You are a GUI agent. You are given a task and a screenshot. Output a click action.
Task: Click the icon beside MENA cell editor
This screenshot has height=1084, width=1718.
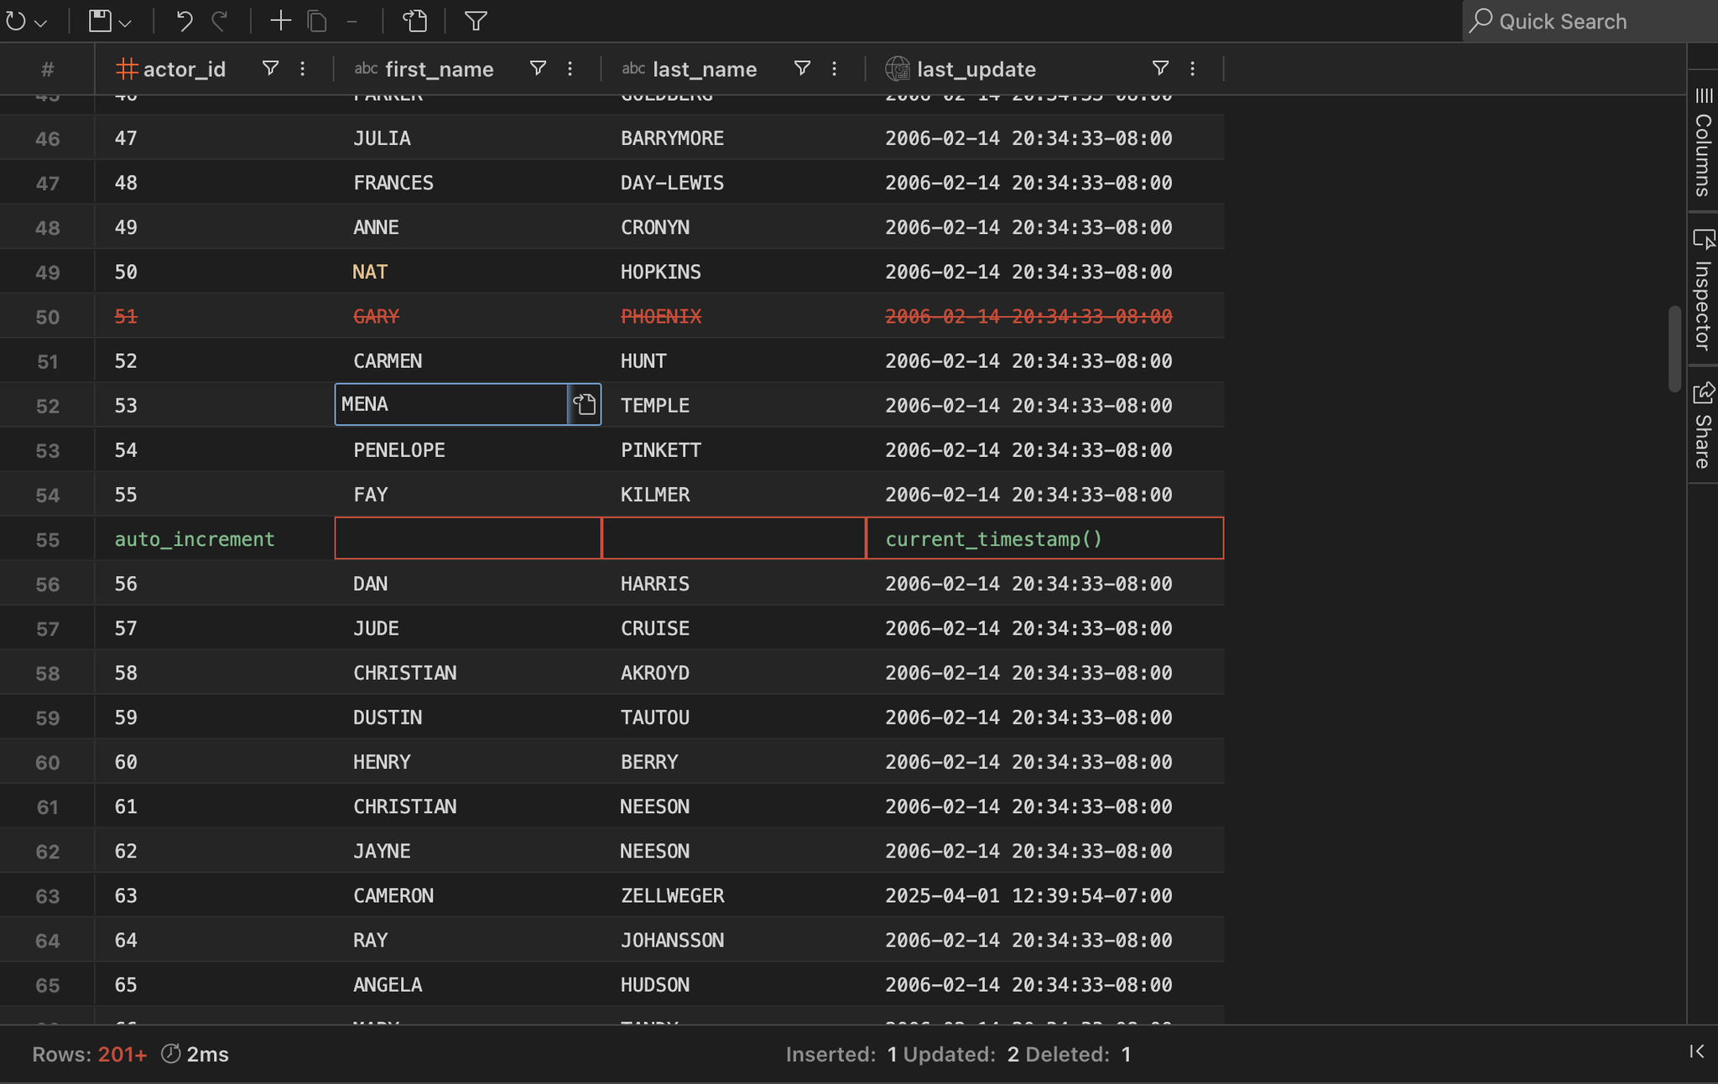(585, 404)
